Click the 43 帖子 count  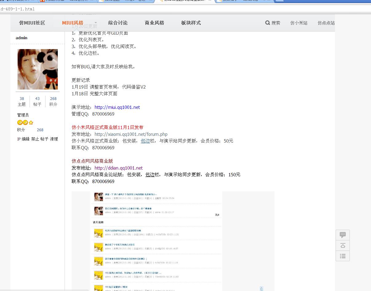coord(37,101)
